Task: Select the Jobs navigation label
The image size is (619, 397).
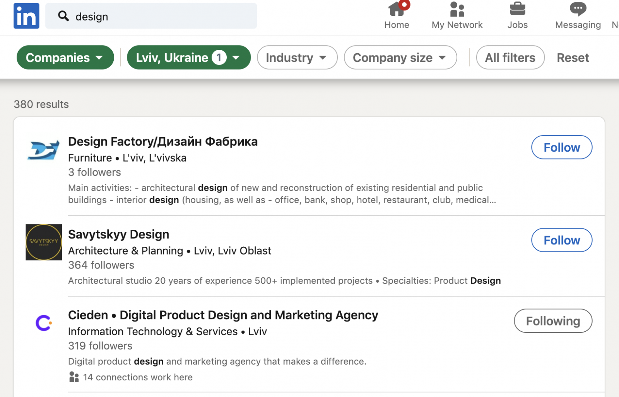Action: pyautogui.click(x=517, y=25)
